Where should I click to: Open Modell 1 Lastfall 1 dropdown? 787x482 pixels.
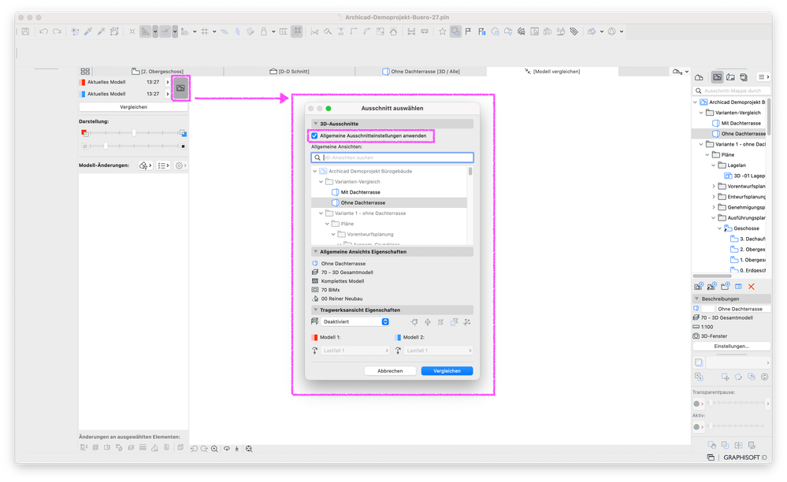point(355,350)
